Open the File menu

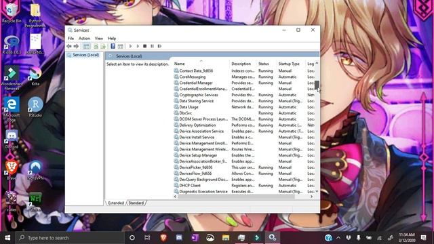click(71, 39)
